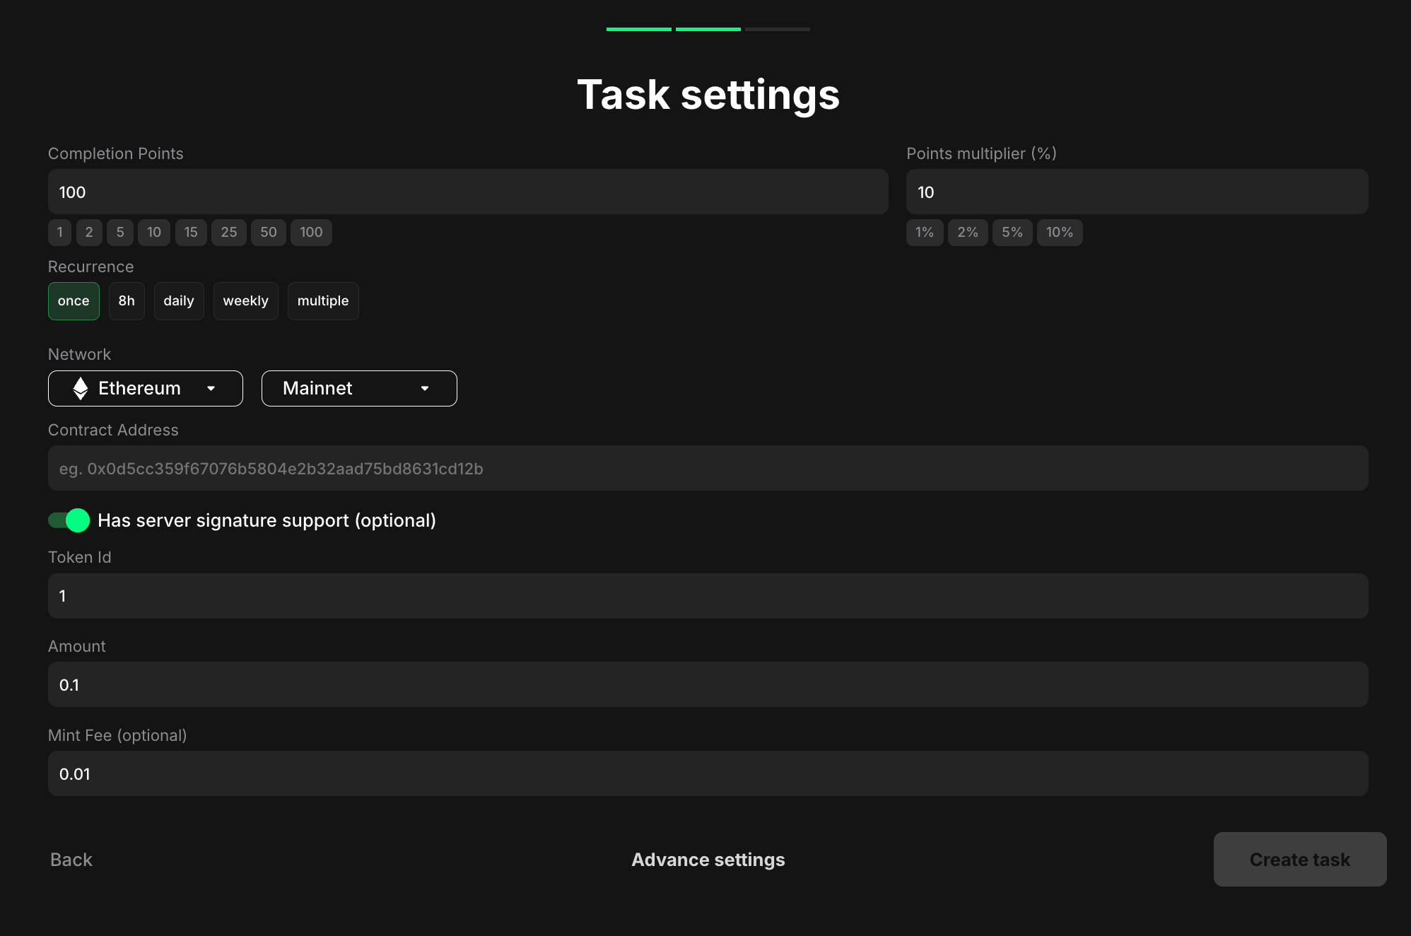Click the Create task button
1411x936 pixels.
(1300, 859)
